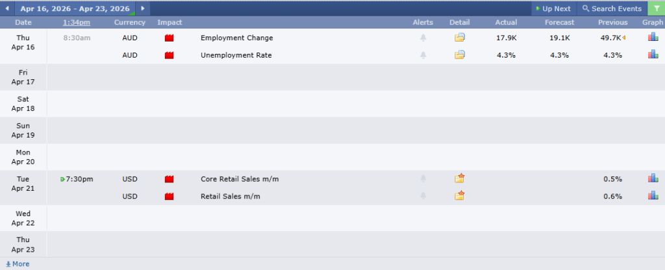Screen dimensions: 665x270
Task: Expand the list with More link
Action: coord(18,264)
